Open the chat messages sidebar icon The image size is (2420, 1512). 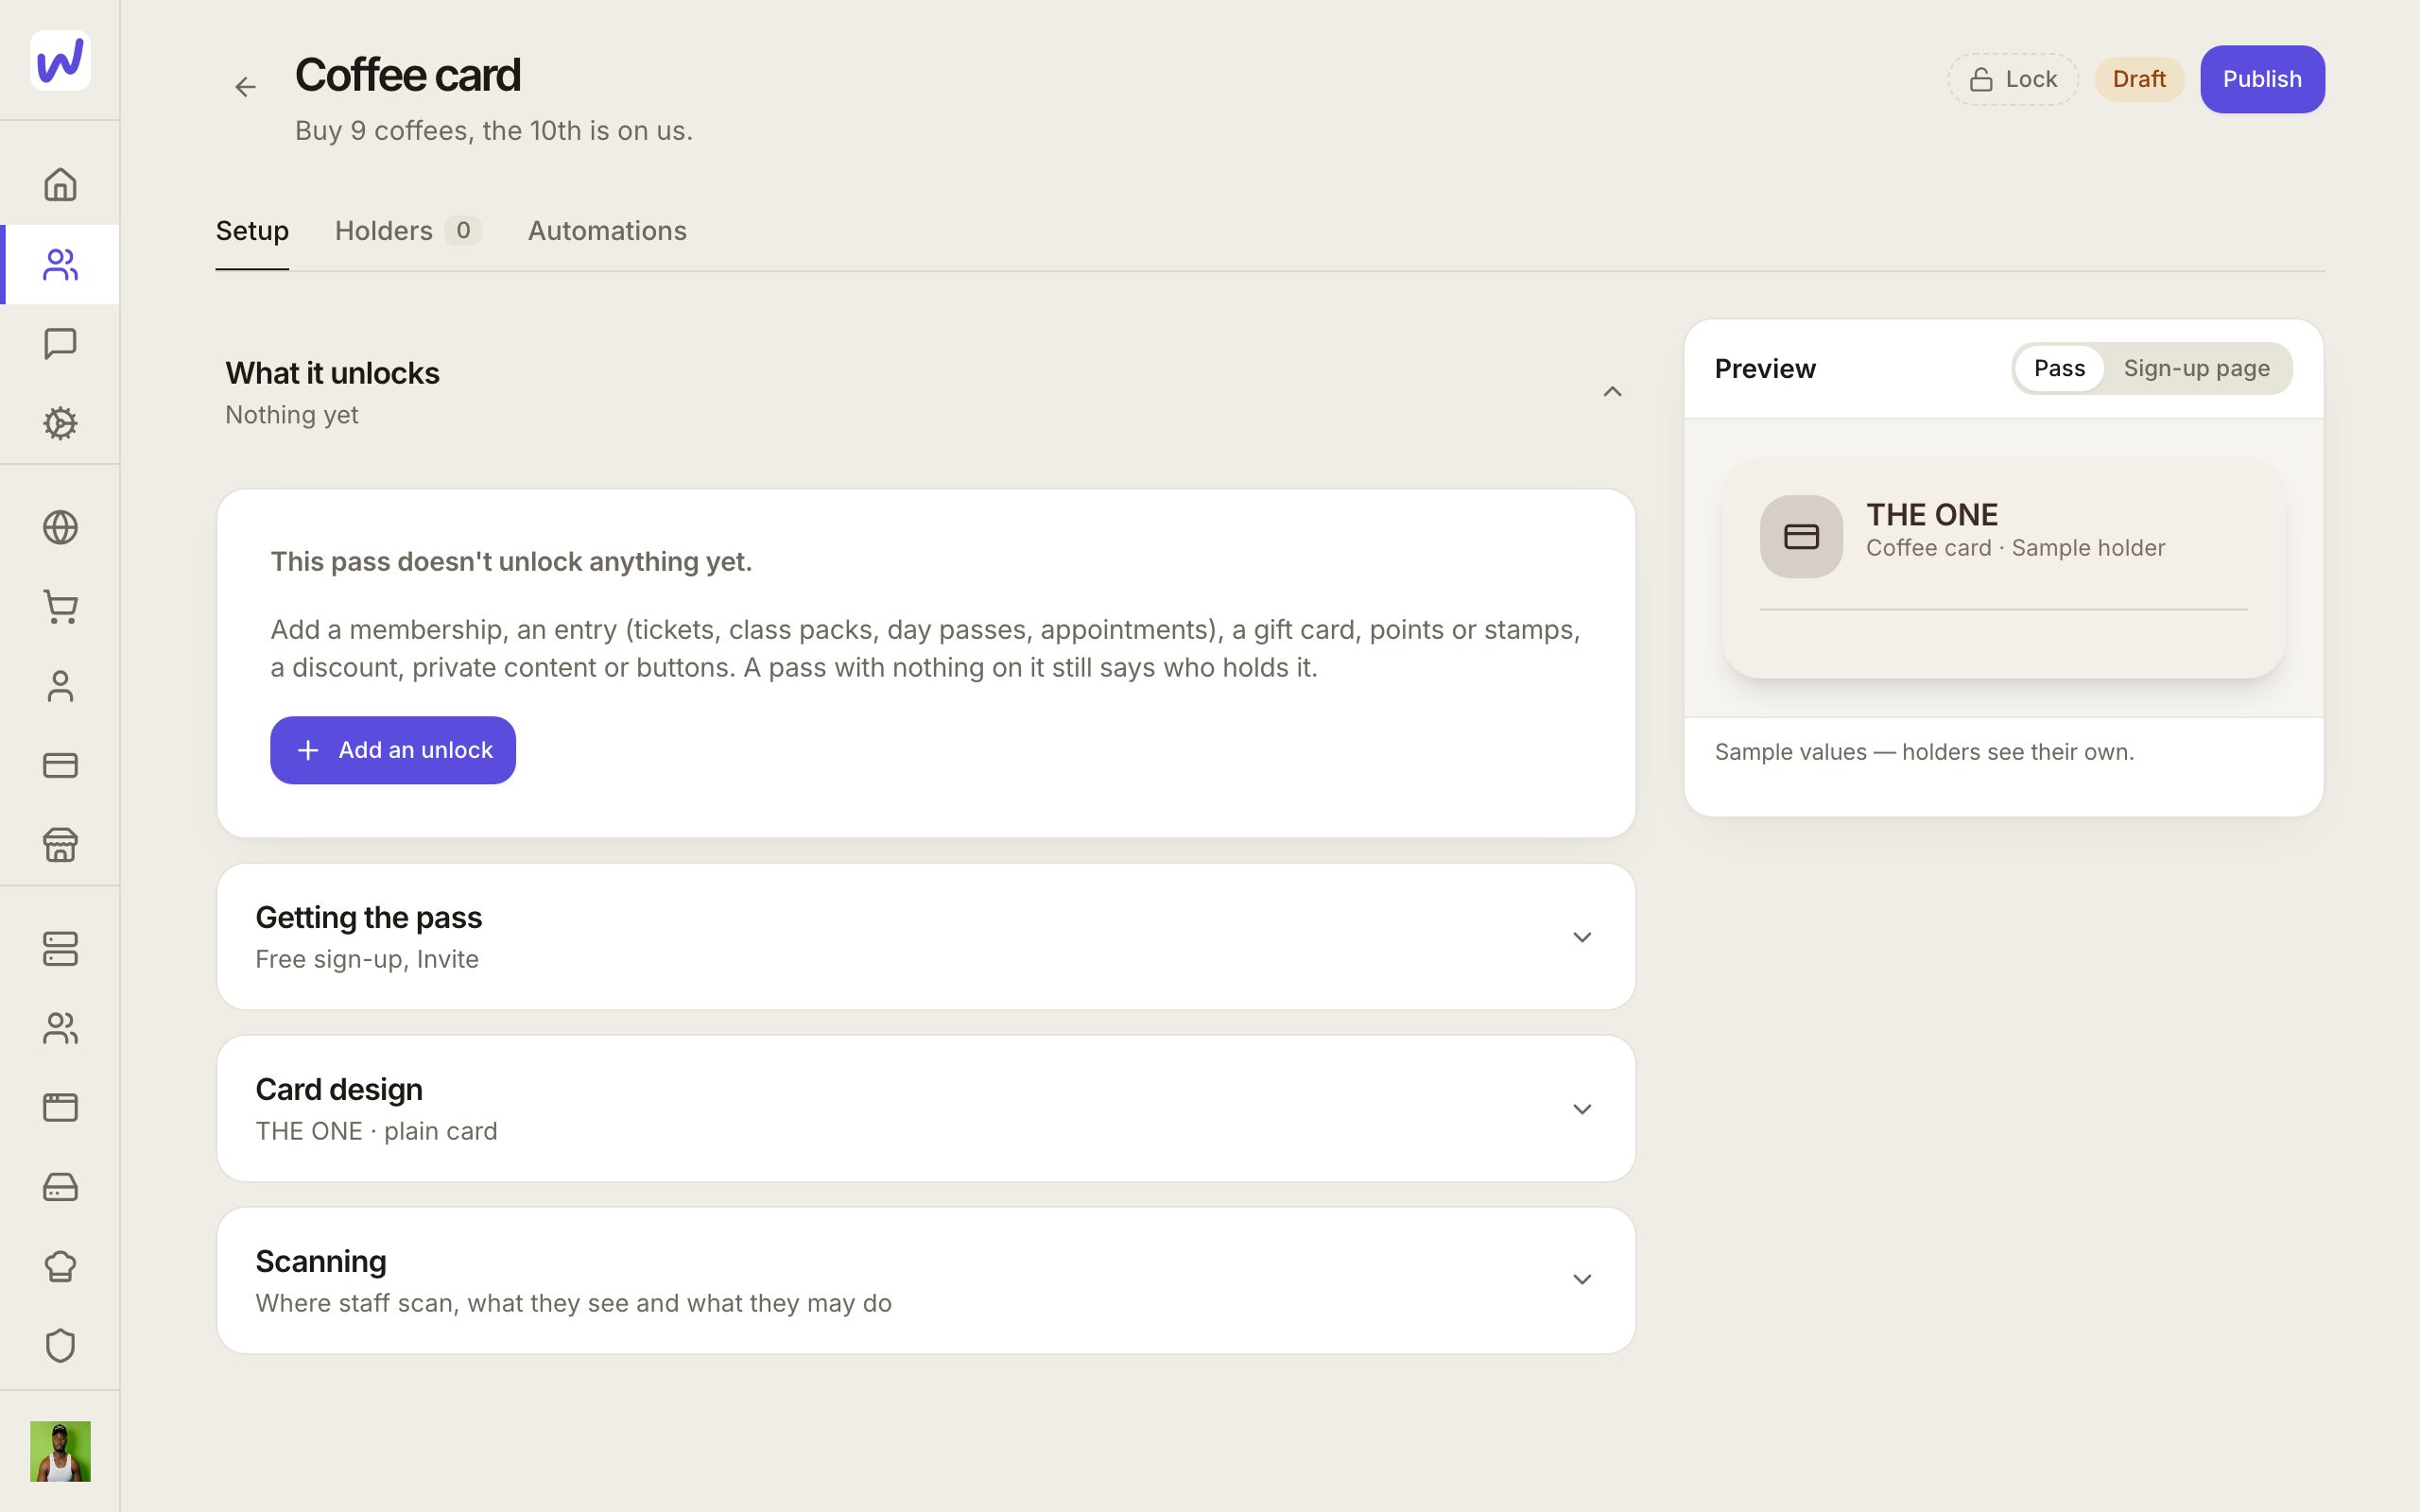tap(60, 344)
